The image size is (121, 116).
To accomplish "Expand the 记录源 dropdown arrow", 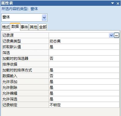I will pos(111,35).
